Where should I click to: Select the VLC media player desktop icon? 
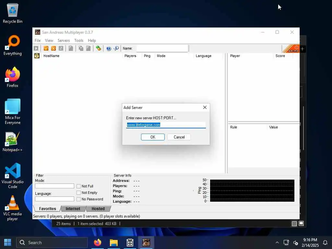[13, 208]
